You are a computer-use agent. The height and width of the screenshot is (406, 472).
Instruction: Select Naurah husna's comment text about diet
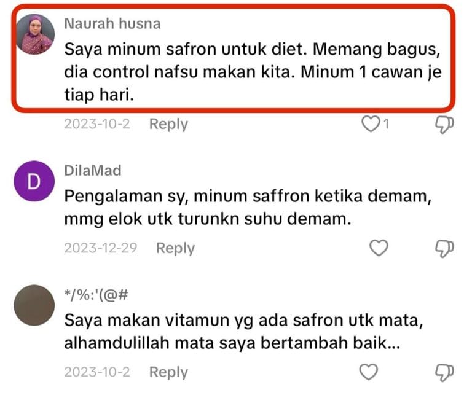(x=253, y=72)
